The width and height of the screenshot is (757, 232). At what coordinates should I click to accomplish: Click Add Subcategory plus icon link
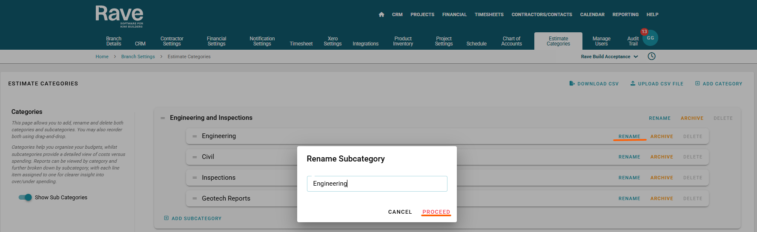[x=193, y=218]
